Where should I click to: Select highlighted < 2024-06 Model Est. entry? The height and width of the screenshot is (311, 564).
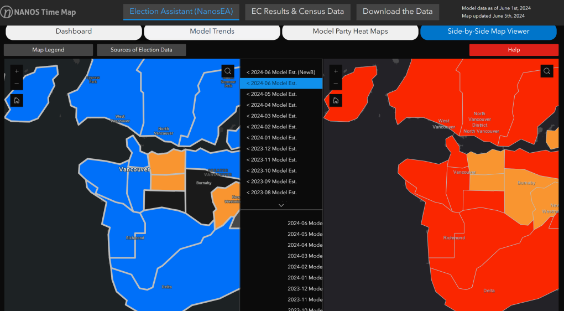(281, 83)
